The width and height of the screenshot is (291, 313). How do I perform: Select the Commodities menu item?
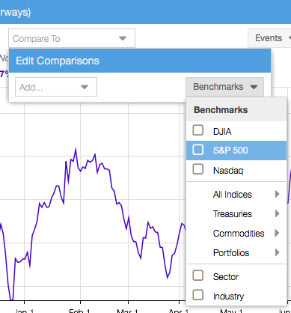pos(236,234)
